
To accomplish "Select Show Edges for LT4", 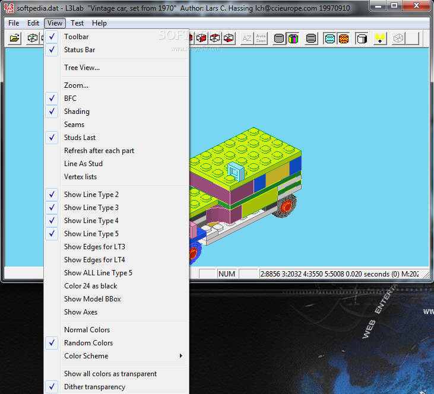I will click(116, 259).
